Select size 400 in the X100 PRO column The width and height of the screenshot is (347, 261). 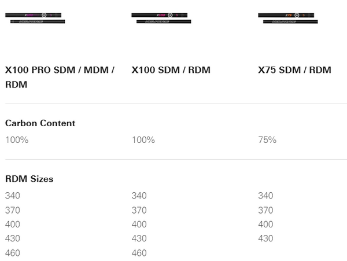(12, 224)
